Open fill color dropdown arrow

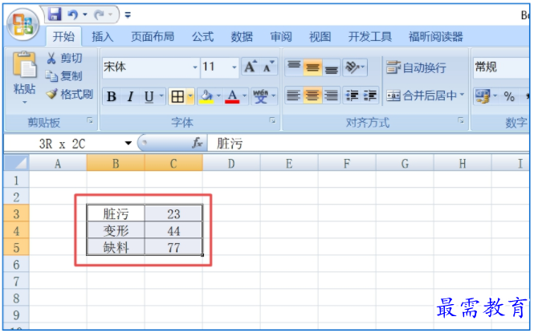218,97
